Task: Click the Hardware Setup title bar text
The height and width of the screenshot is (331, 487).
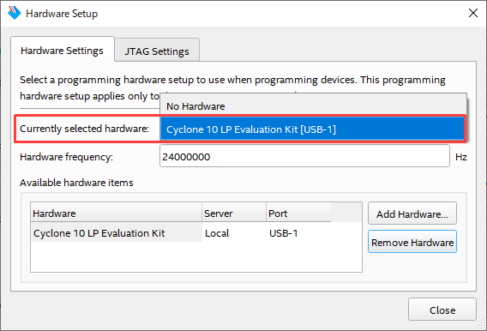Action: pos(62,14)
